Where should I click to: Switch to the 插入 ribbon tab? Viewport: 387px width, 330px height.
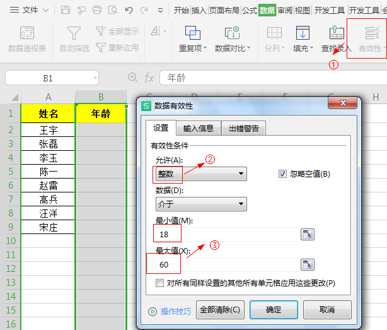(199, 10)
